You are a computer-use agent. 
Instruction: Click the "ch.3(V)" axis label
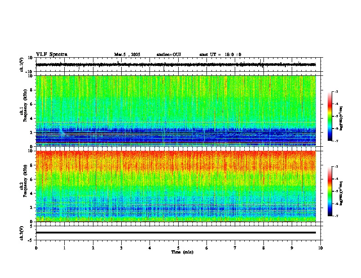pyautogui.click(x=22, y=233)
